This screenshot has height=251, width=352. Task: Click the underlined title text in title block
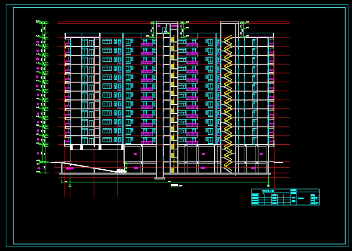pyautogui.click(x=268, y=191)
